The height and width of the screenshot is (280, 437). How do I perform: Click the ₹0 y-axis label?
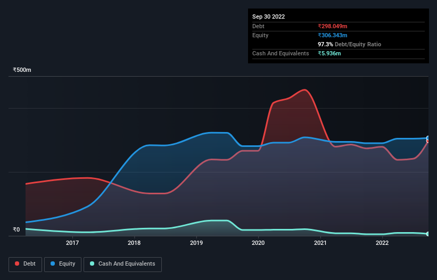[x=17, y=229]
